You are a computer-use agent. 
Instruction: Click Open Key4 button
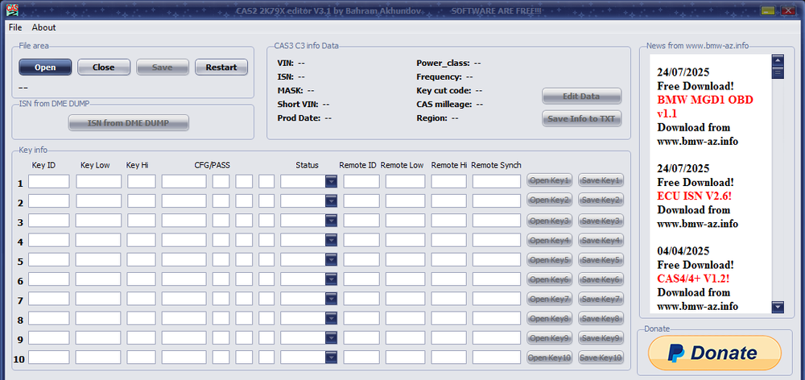coord(549,240)
